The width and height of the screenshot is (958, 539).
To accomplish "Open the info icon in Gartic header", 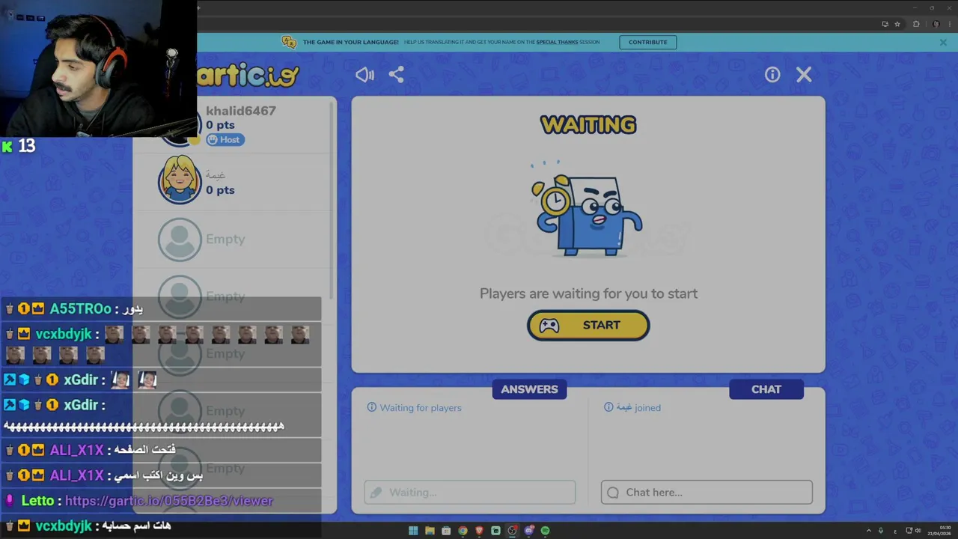I will coord(772,74).
